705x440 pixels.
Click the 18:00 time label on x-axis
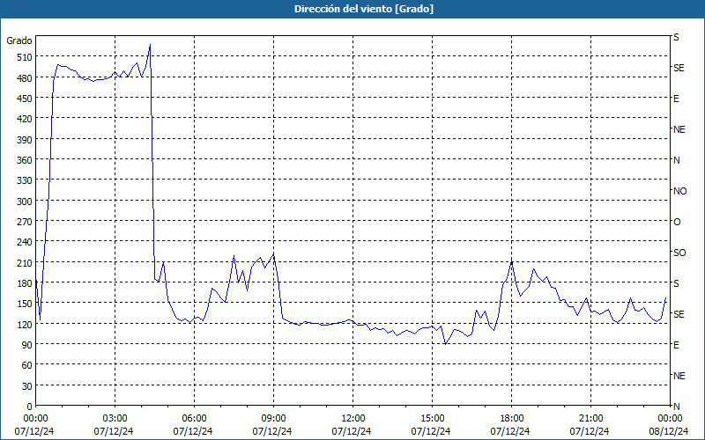(x=512, y=419)
